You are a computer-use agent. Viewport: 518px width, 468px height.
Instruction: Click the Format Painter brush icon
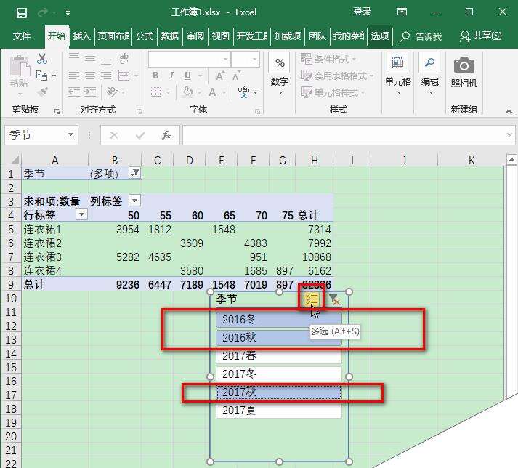(x=43, y=92)
